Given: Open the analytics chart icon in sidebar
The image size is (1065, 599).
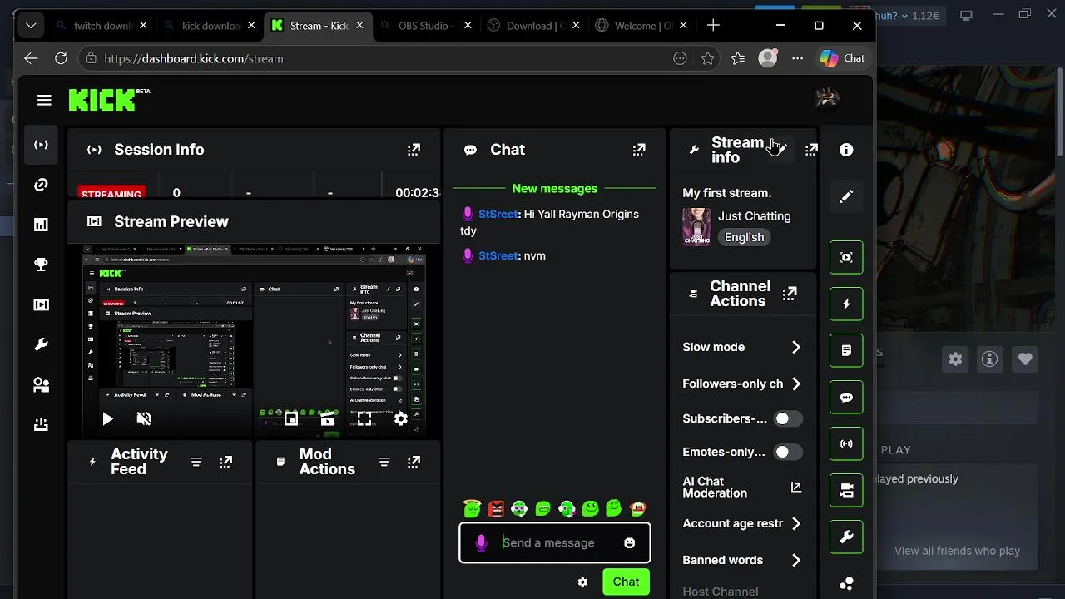Looking at the screenshot, I should point(41,225).
